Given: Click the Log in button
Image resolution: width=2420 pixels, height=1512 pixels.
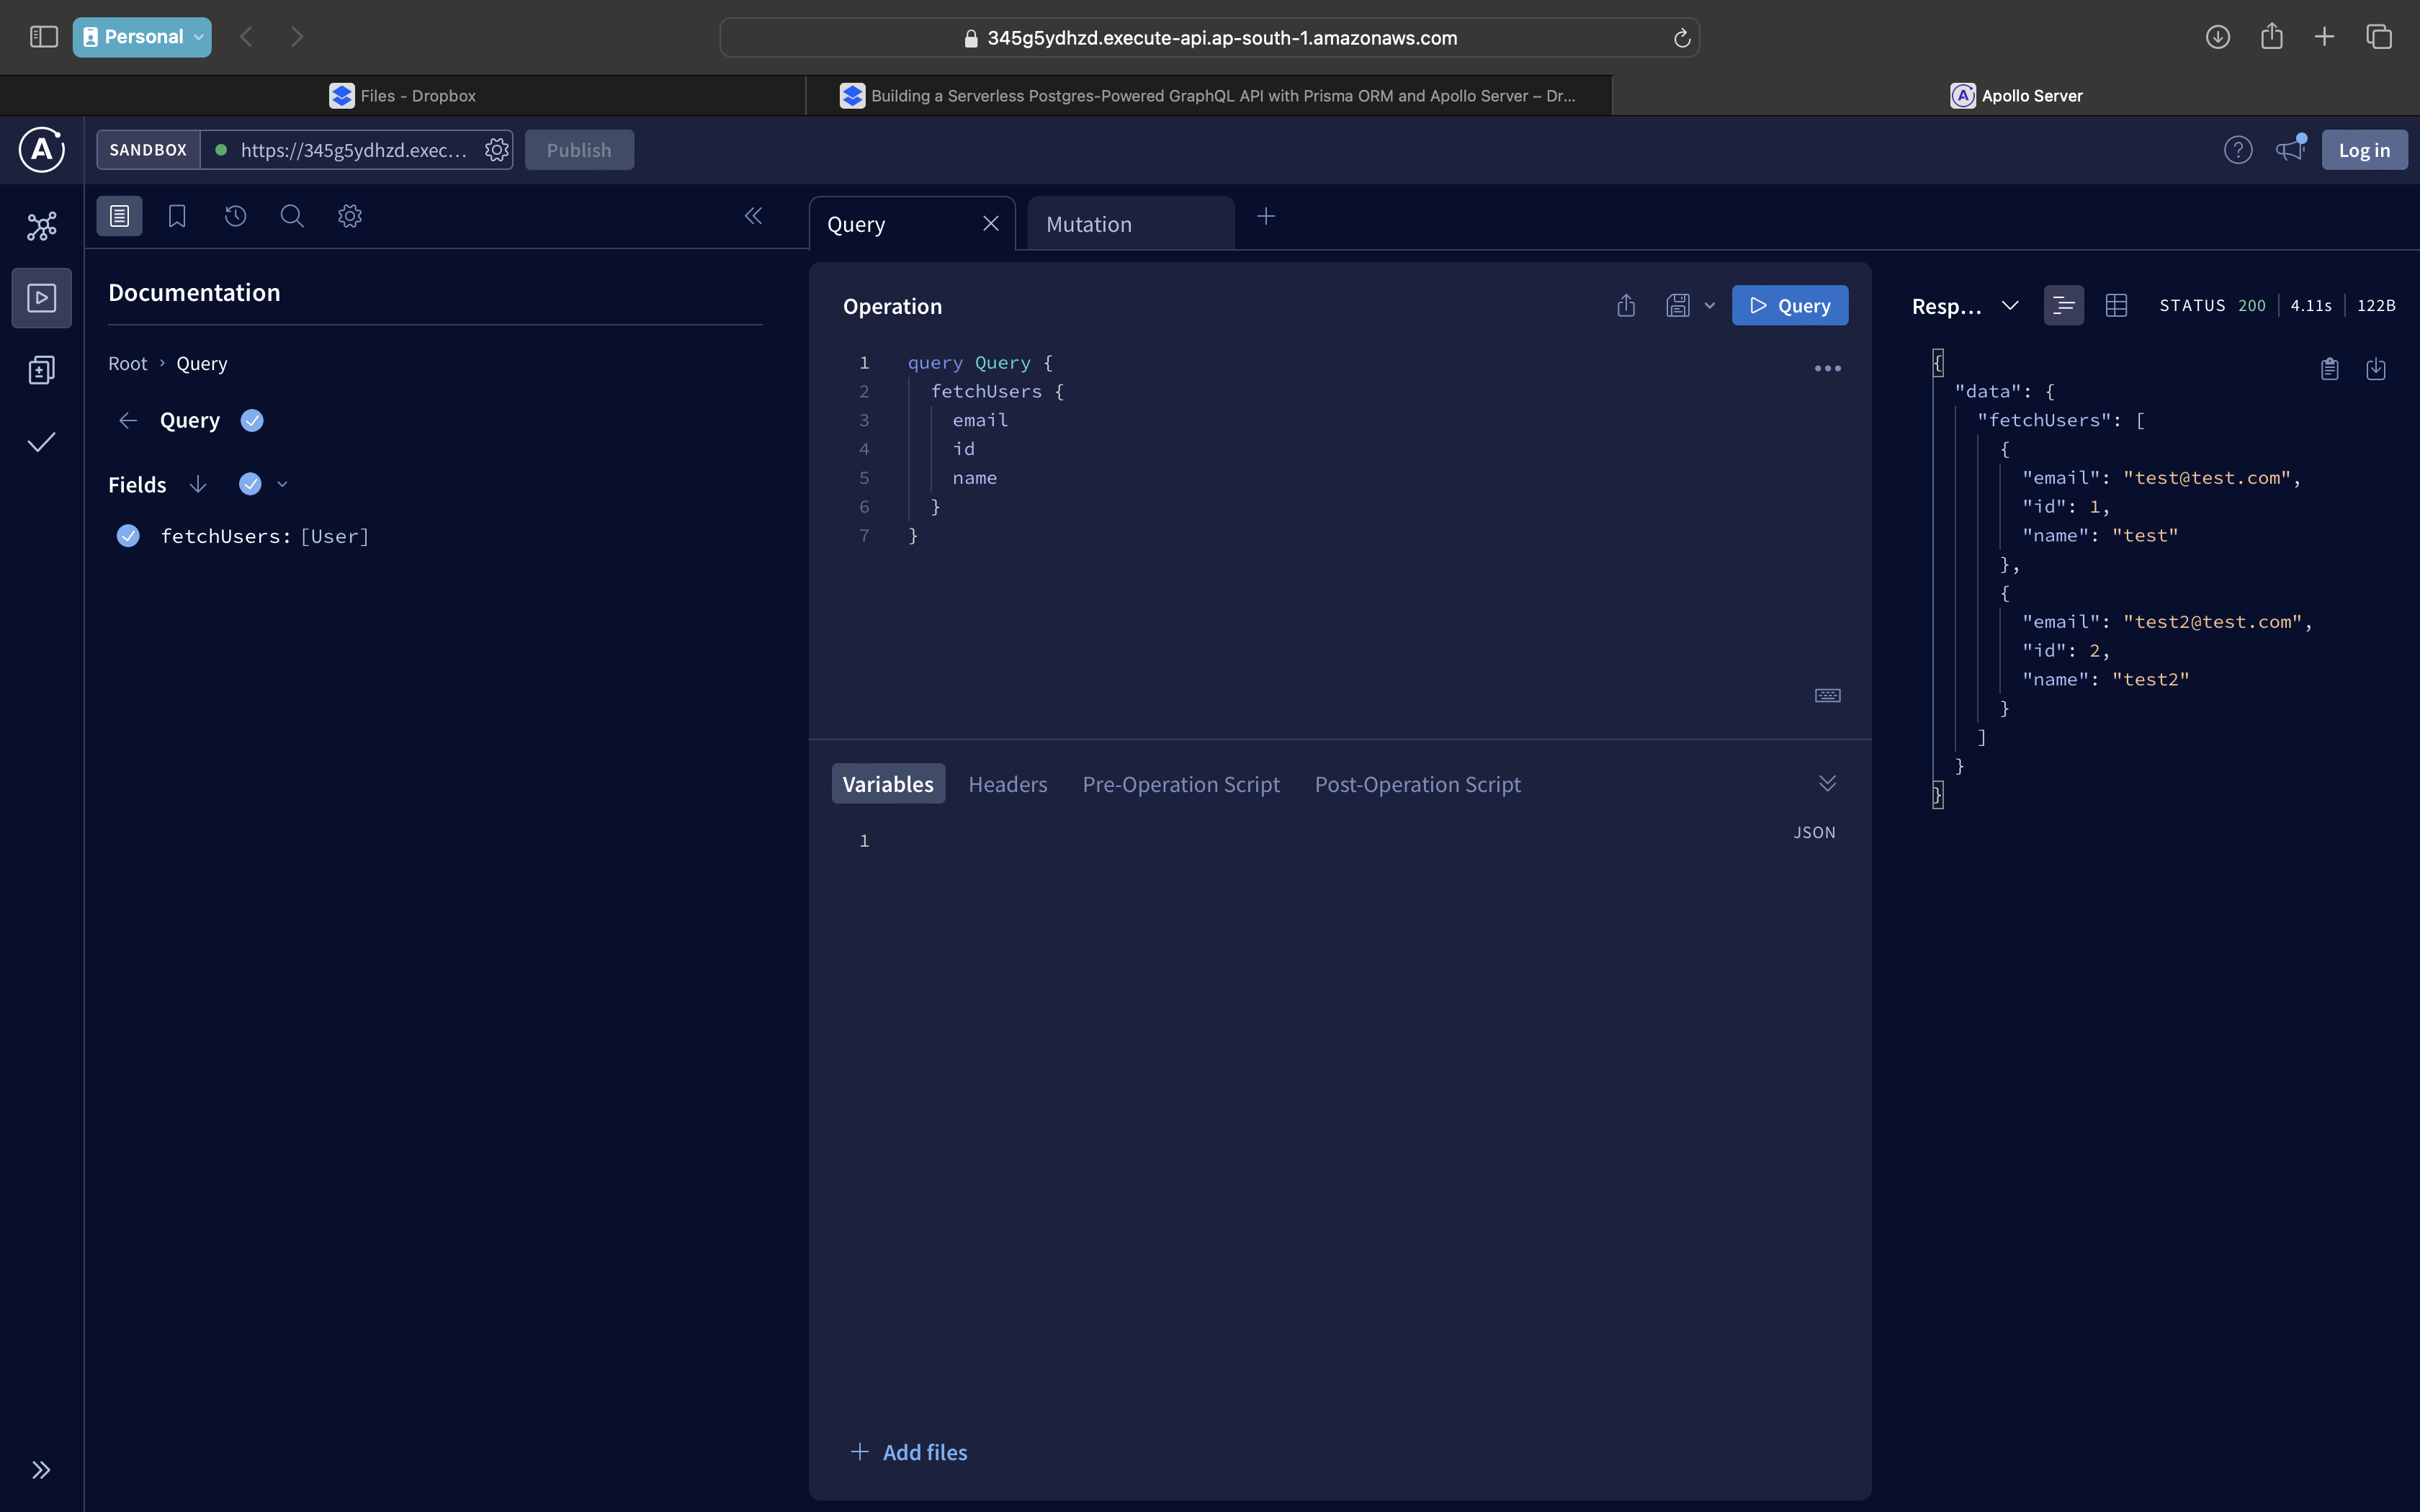Looking at the screenshot, I should pos(2364,150).
